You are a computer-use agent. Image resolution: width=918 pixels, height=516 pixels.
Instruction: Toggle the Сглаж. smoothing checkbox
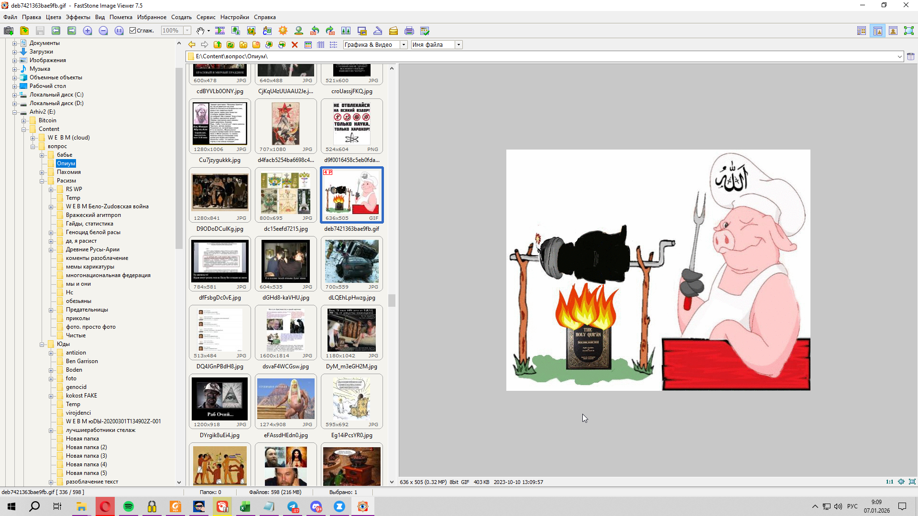tap(133, 31)
